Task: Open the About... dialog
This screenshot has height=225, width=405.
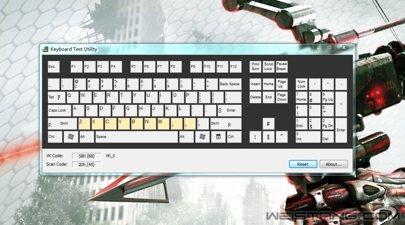Action: point(334,164)
